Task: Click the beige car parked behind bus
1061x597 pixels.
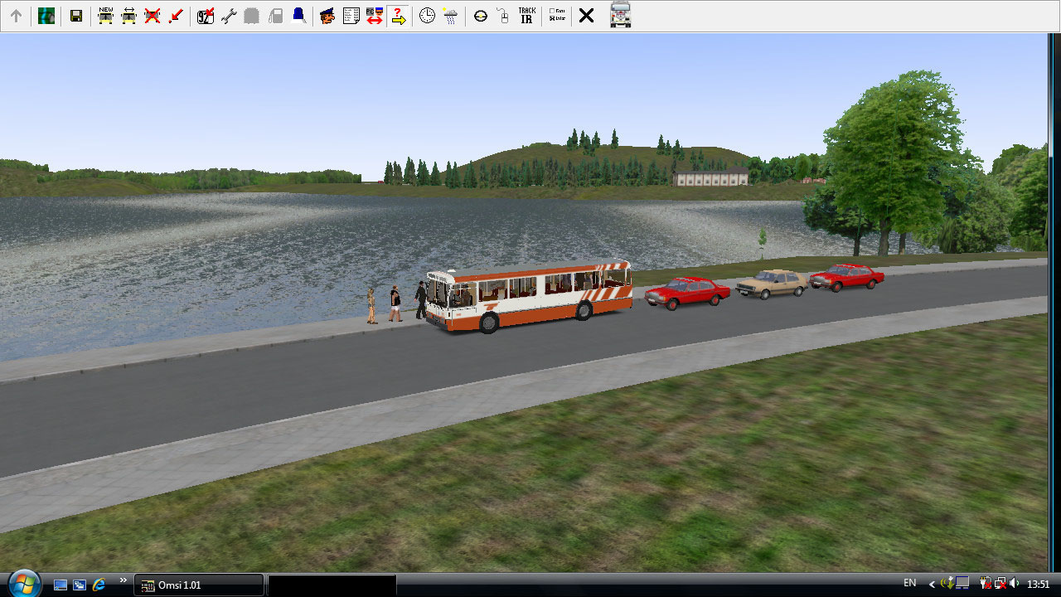Action: pyautogui.click(x=771, y=284)
